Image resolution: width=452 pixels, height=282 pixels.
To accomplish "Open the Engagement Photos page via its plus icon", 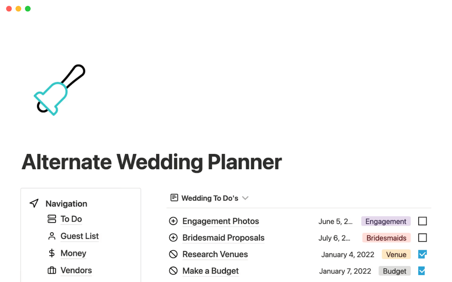I will pyautogui.click(x=173, y=221).
